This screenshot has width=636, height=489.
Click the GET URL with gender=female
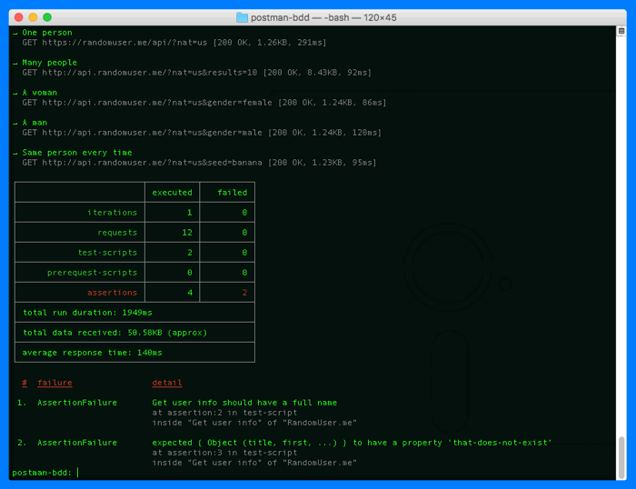point(204,103)
